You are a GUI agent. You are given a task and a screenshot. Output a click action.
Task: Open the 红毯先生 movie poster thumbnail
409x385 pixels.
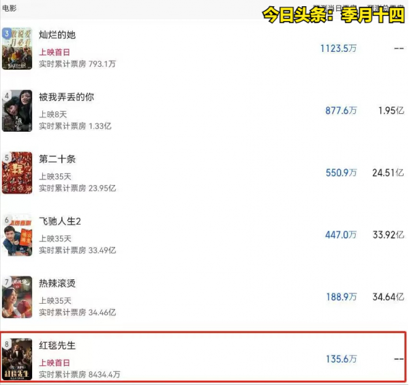point(17,359)
